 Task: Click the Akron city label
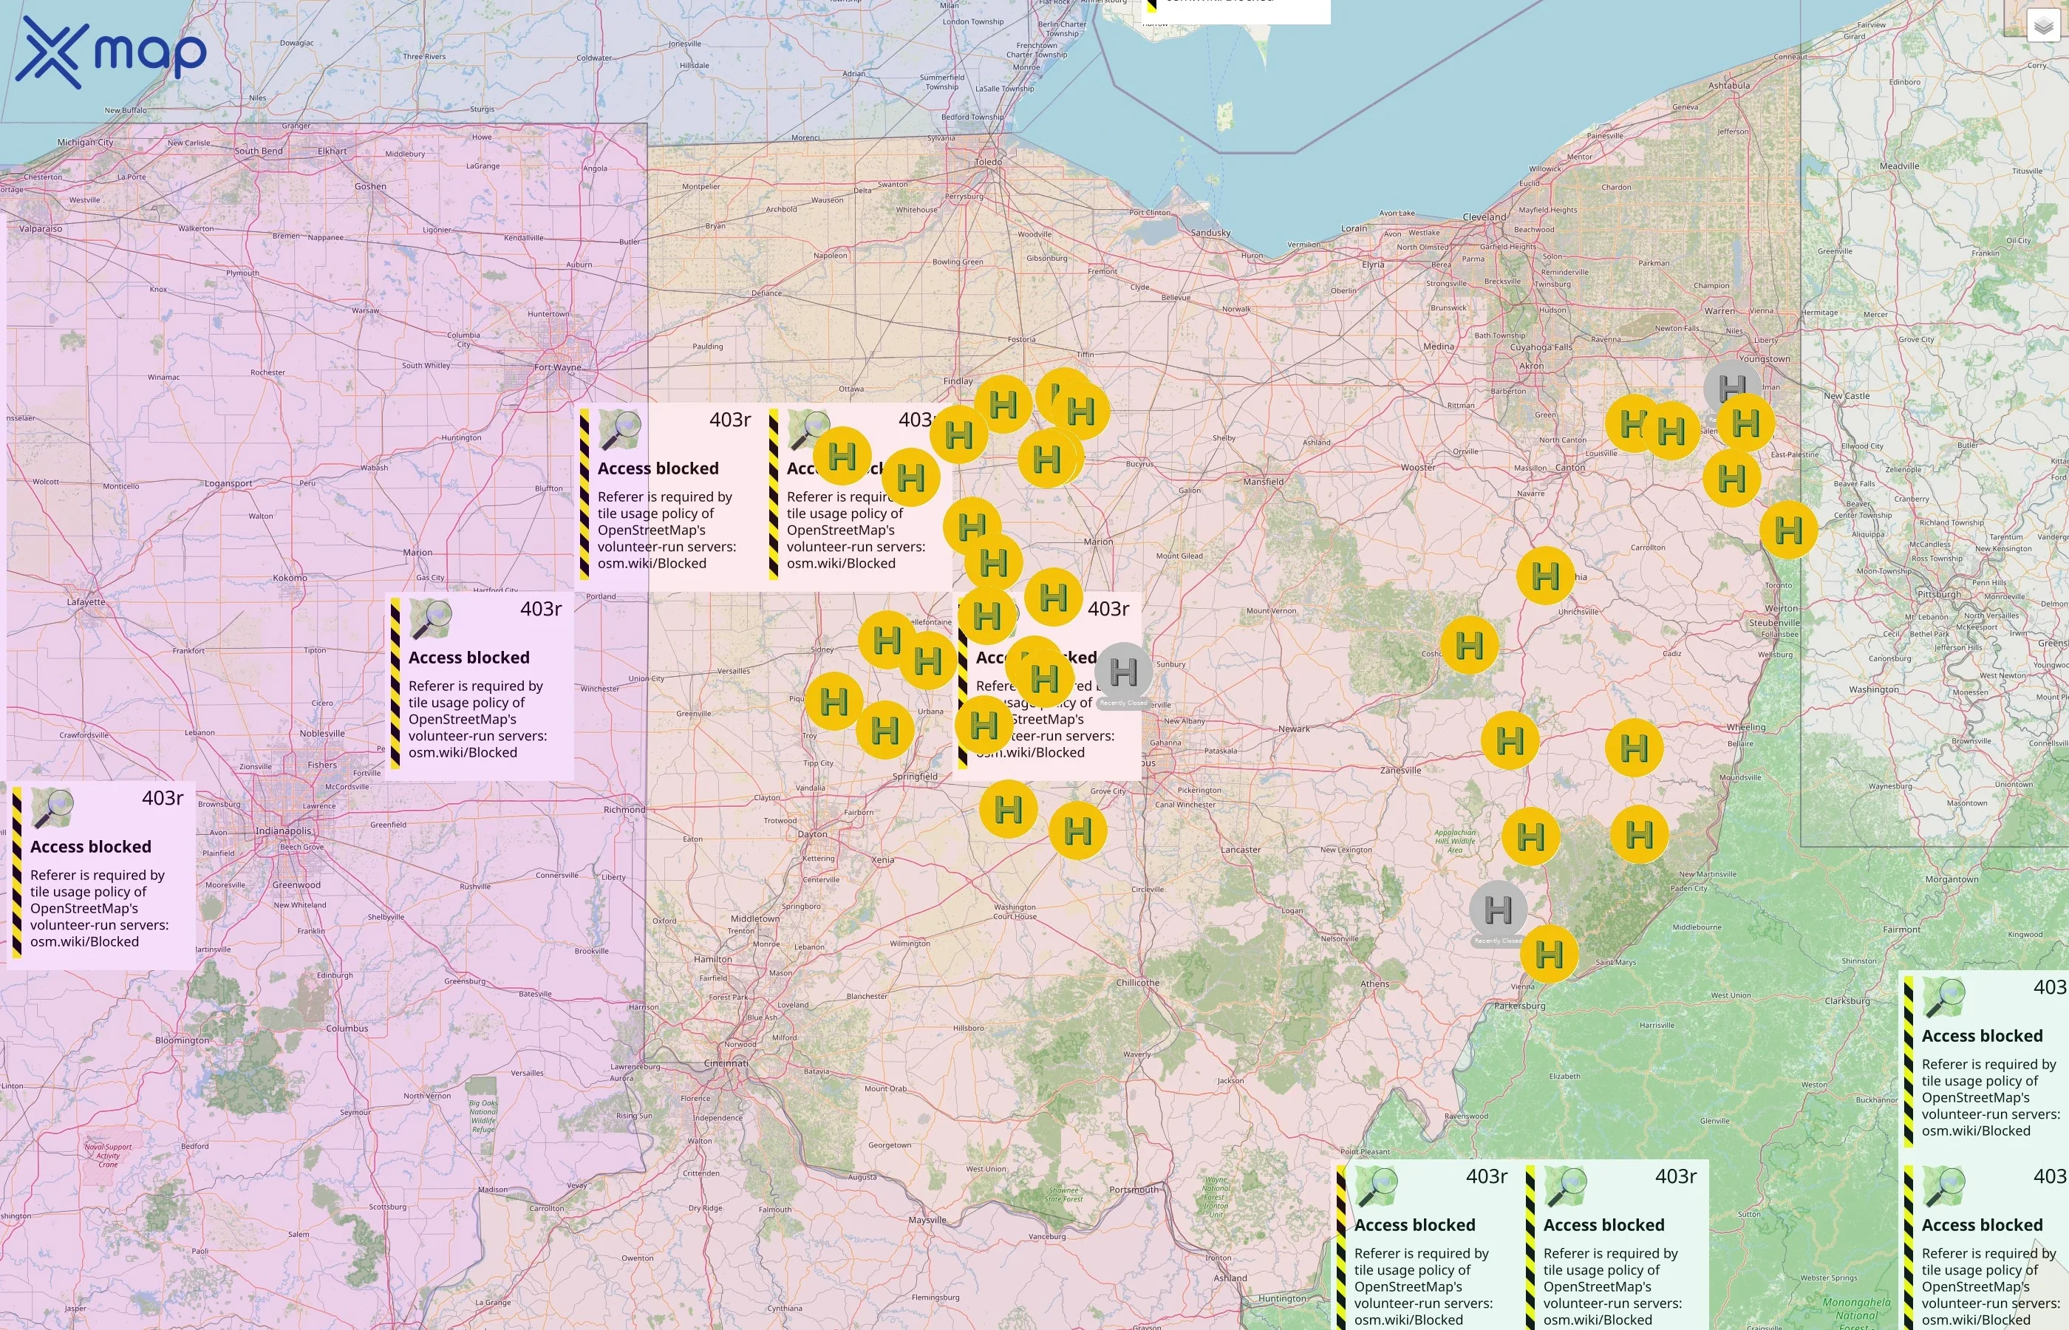click(1532, 365)
